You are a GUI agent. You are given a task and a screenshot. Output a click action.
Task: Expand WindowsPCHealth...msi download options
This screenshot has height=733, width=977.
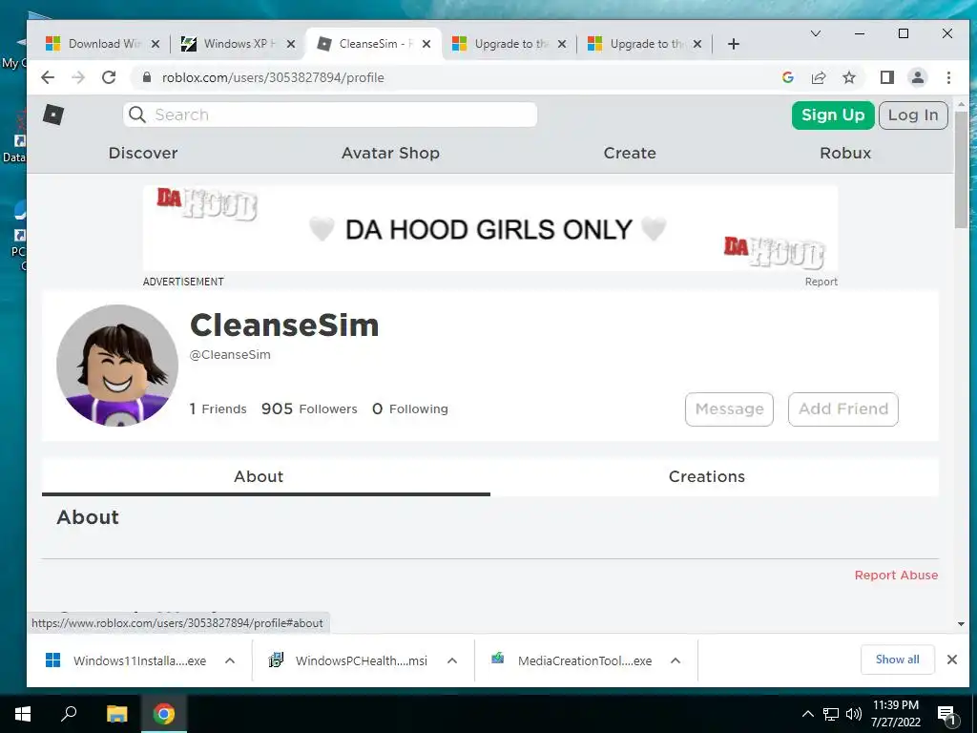coord(452,660)
